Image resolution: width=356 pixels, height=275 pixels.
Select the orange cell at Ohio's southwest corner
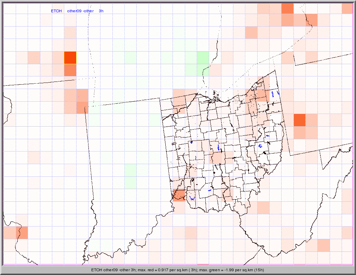(179, 195)
